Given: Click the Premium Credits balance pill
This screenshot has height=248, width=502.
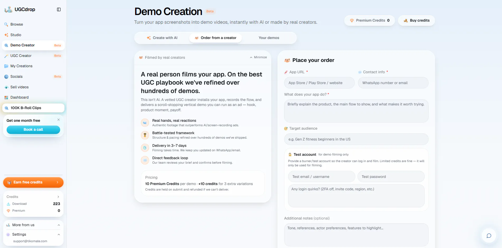Looking at the screenshot, I should (x=369, y=21).
